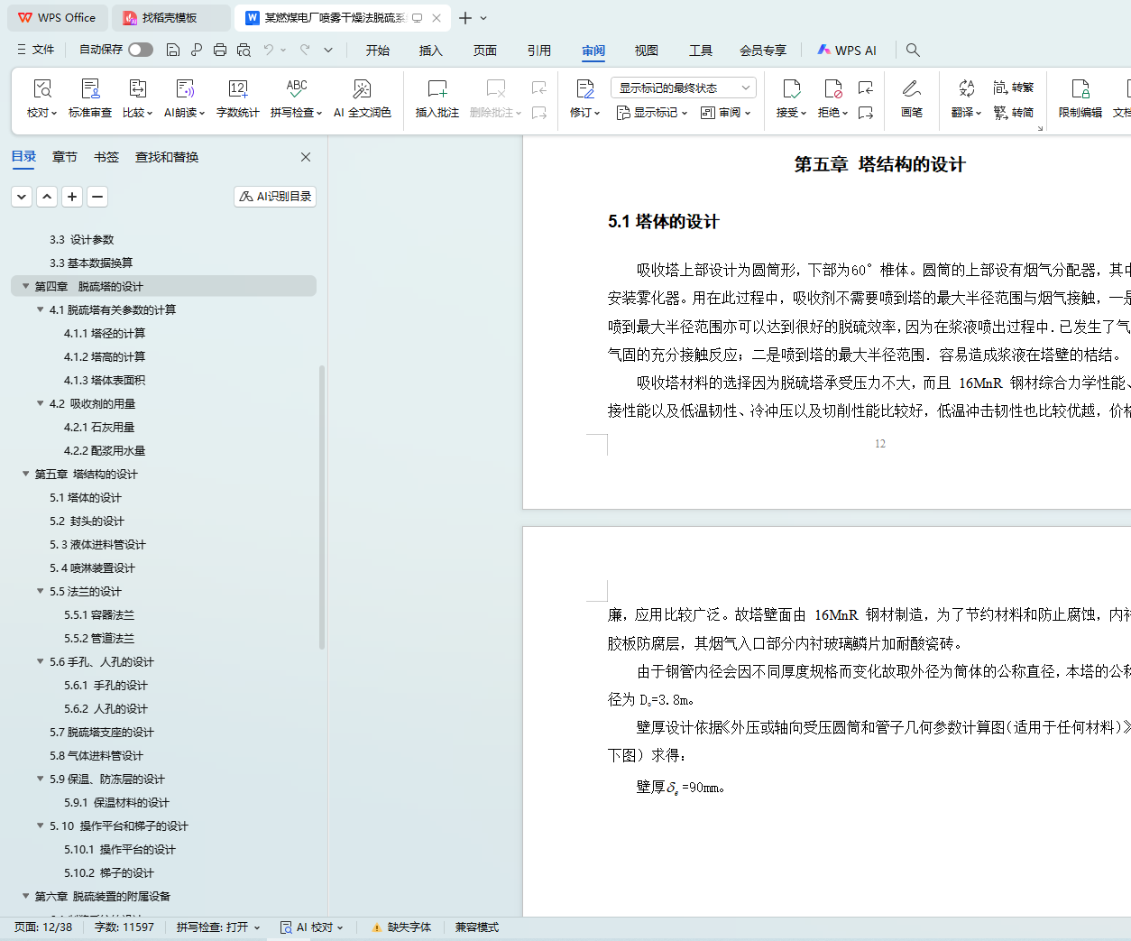The image size is (1131, 941).
Task: Toggle the 自动保存 autosave switch
Action: (141, 50)
